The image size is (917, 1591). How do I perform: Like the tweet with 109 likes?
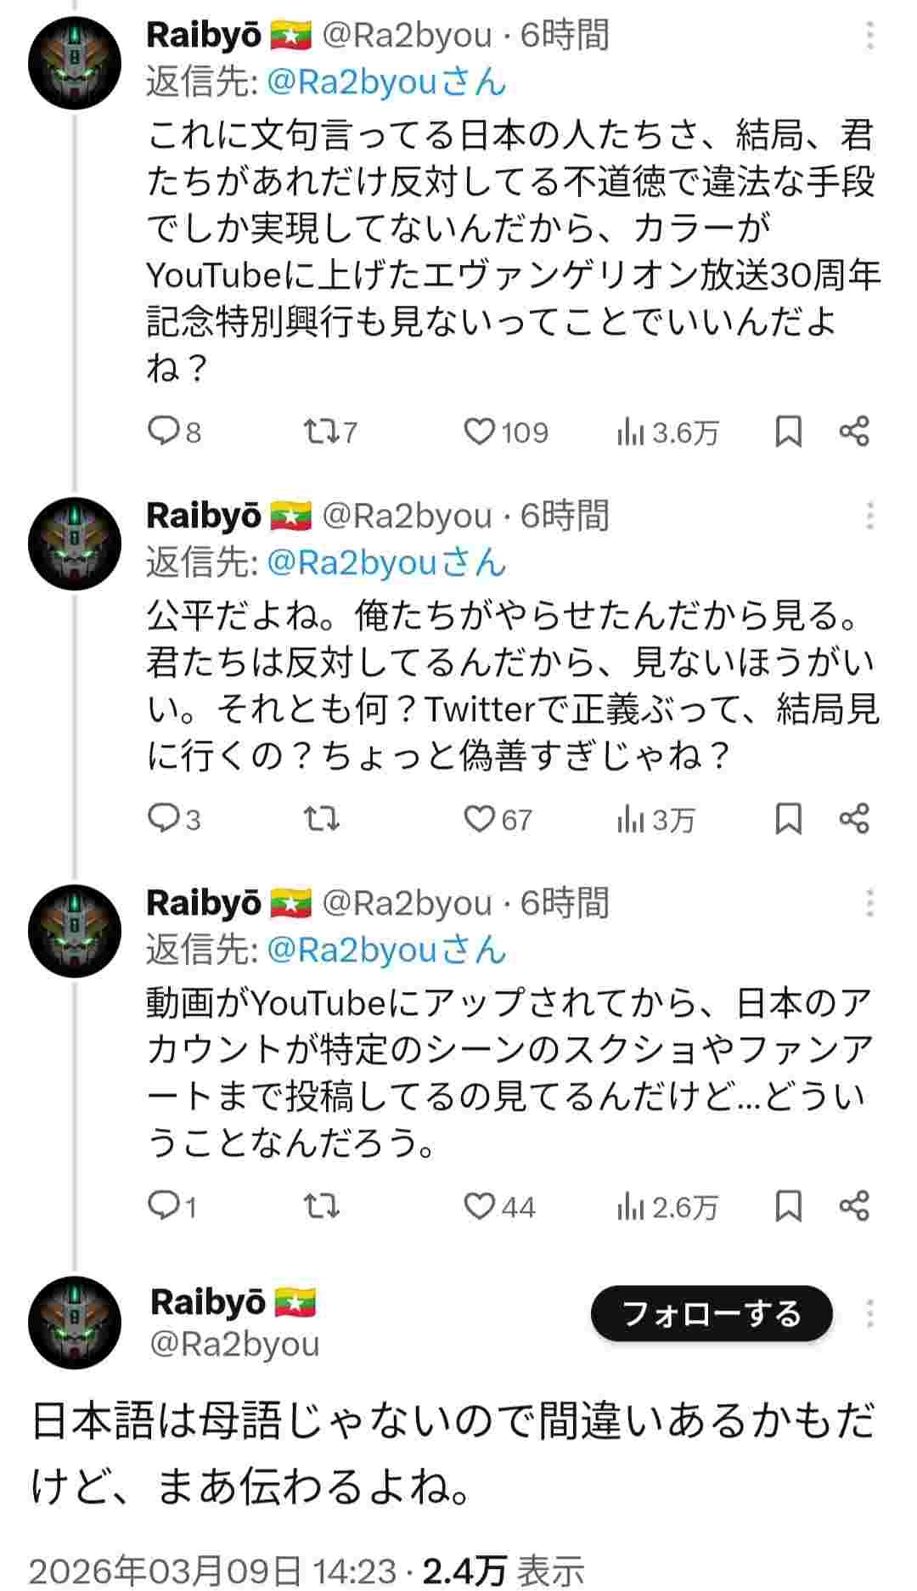click(480, 432)
